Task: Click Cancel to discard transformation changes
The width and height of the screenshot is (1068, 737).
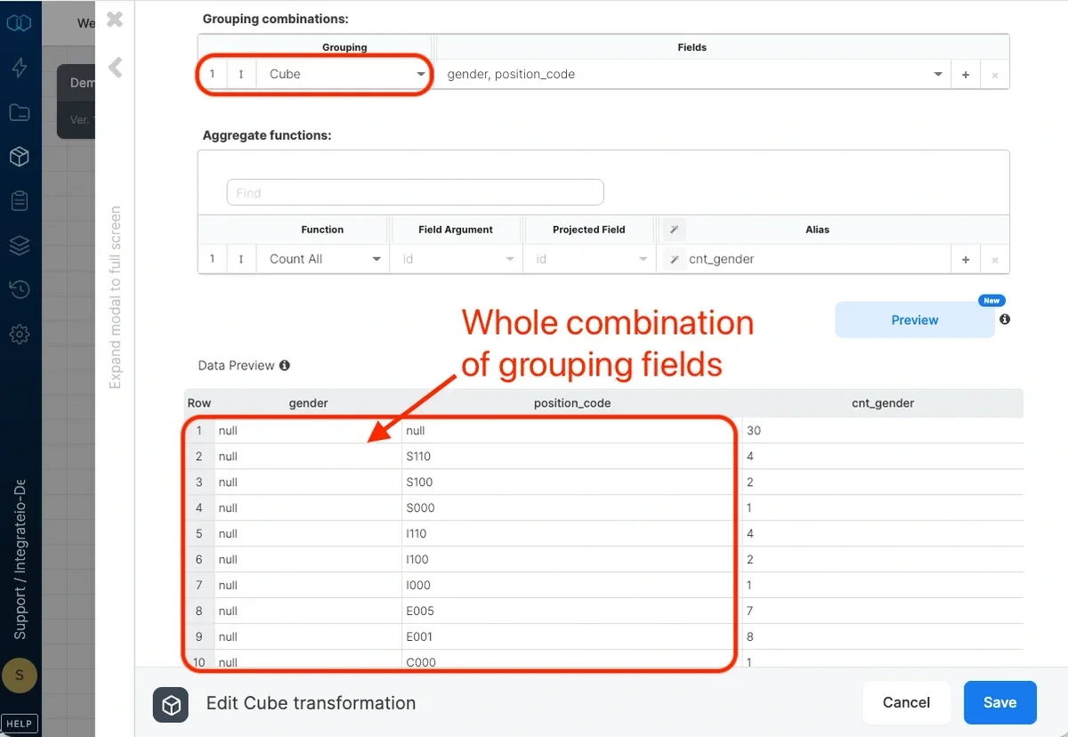Action: [x=906, y=702]
